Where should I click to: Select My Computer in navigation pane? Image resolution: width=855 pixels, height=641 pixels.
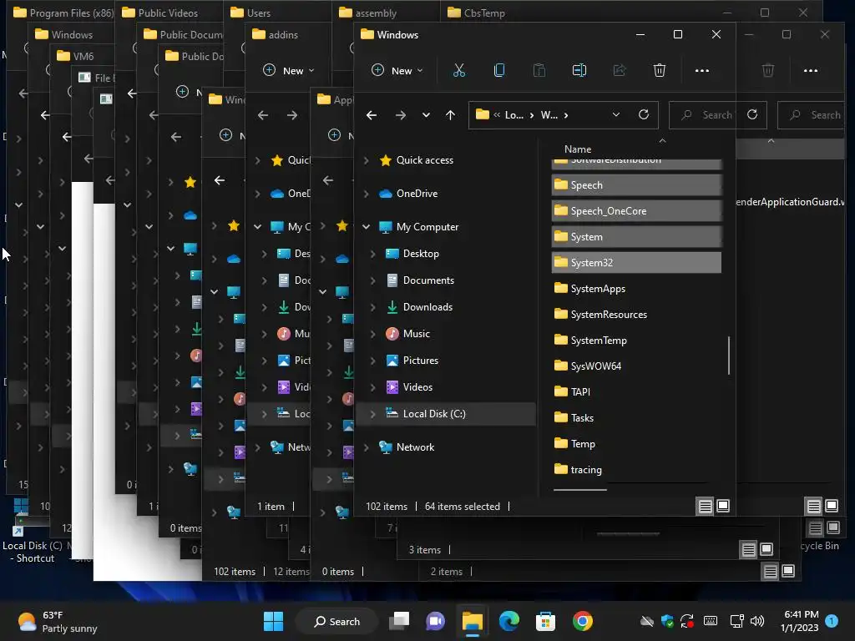(x=427, y=227)
